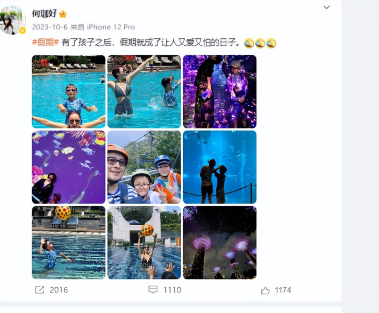379x313 pixels.
Task: Expand the post options chevron
Action: pyautogui.click(x=326, y=7)
